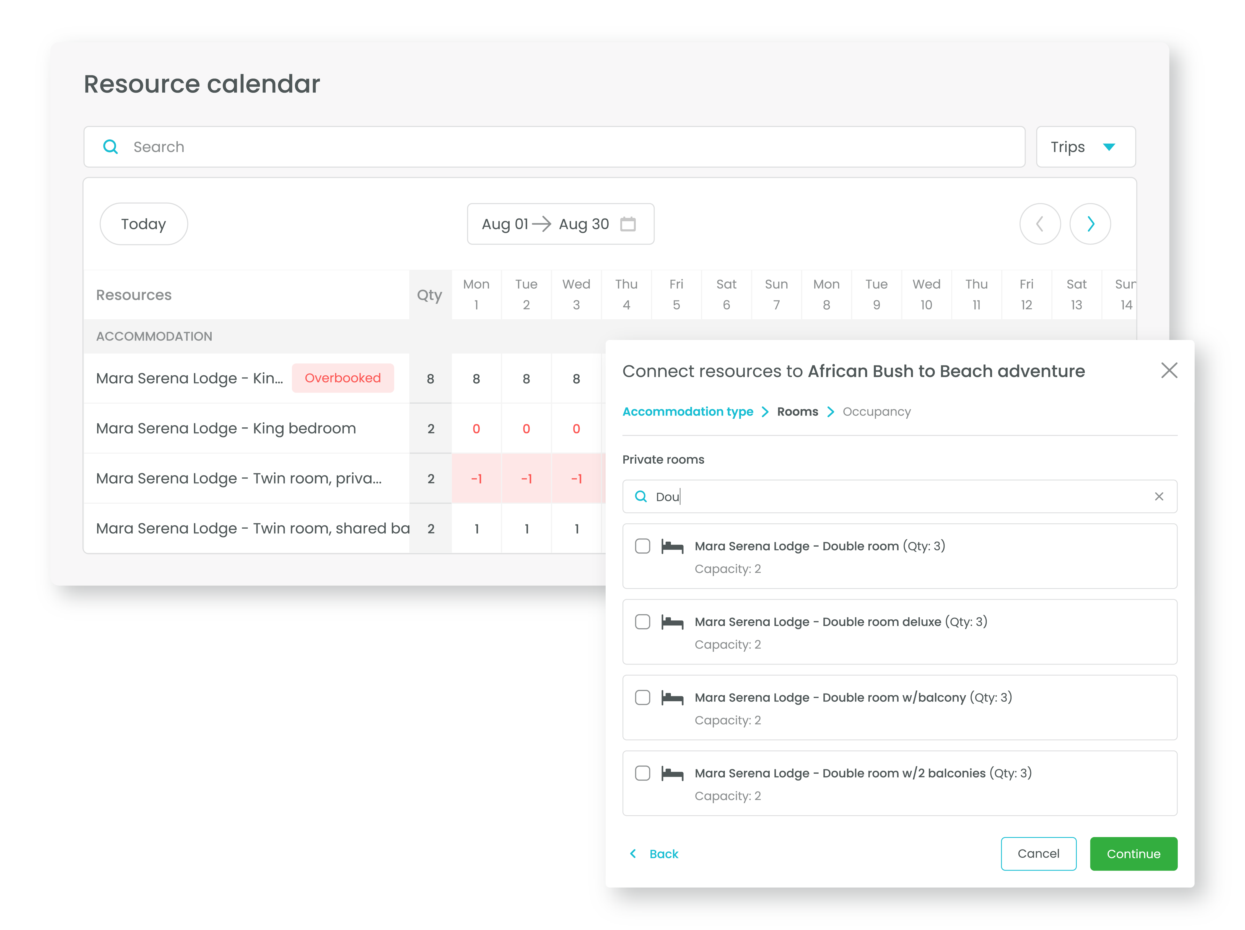The width and height of the screenshot is (1245, 930).
Task: Select the Mara Serena Lodge - Kin... row name
Action: [190, 378]
